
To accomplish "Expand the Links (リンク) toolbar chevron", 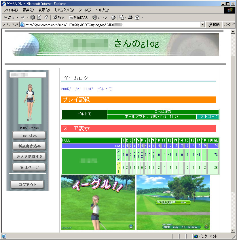I will tap(234, 24).
